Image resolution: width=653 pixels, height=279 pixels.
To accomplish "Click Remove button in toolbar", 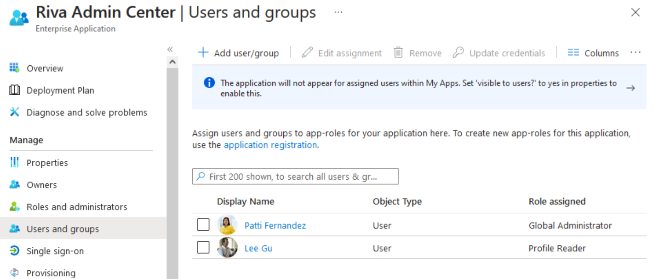I will (x=418, y=53).
